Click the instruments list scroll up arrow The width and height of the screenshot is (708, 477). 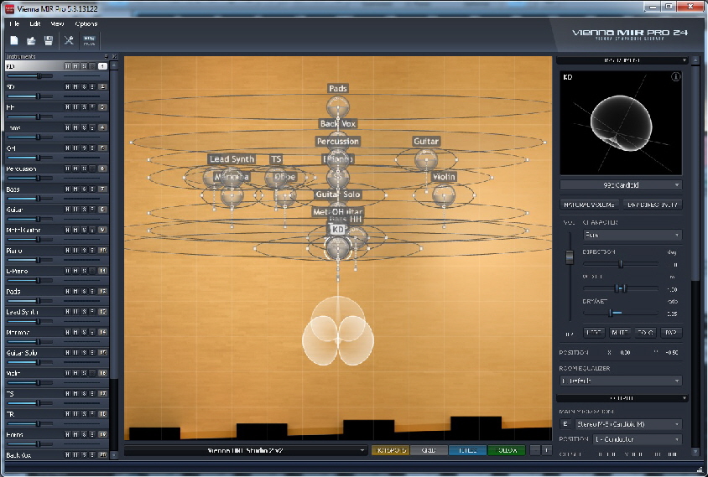click(114, 66)
